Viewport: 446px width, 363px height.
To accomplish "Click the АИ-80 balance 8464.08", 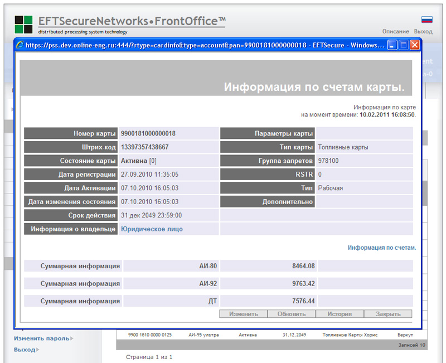I will click(x=303, y=266).
